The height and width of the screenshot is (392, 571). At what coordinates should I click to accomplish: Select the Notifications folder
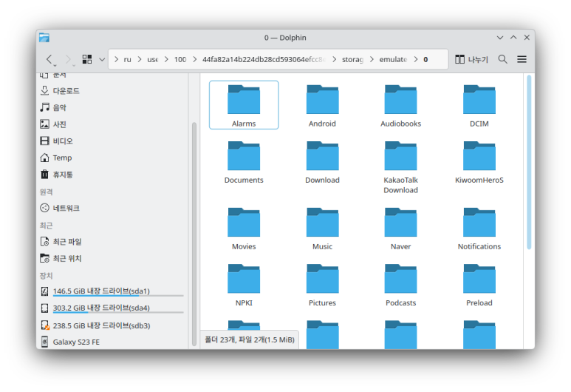[x=479, y=228]
